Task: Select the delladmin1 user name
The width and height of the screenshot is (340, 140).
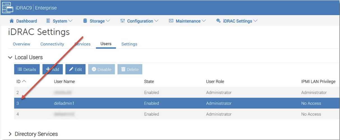Action: click(64, 103)
